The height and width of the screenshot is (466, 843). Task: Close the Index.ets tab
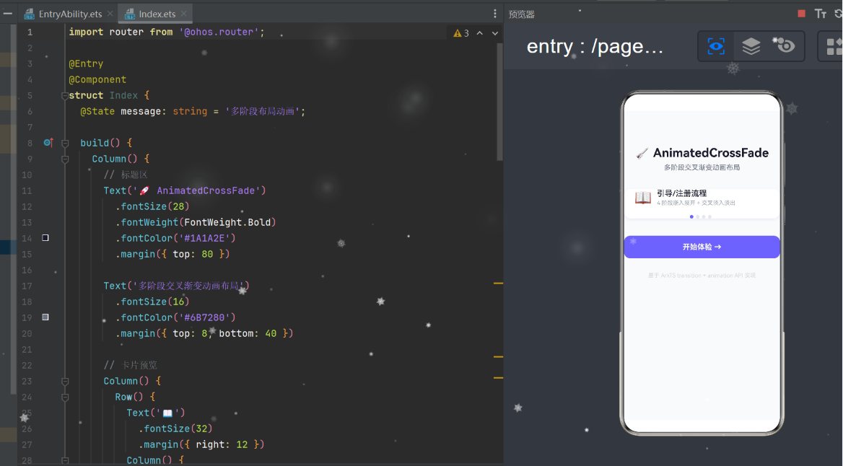click(184, 14)
